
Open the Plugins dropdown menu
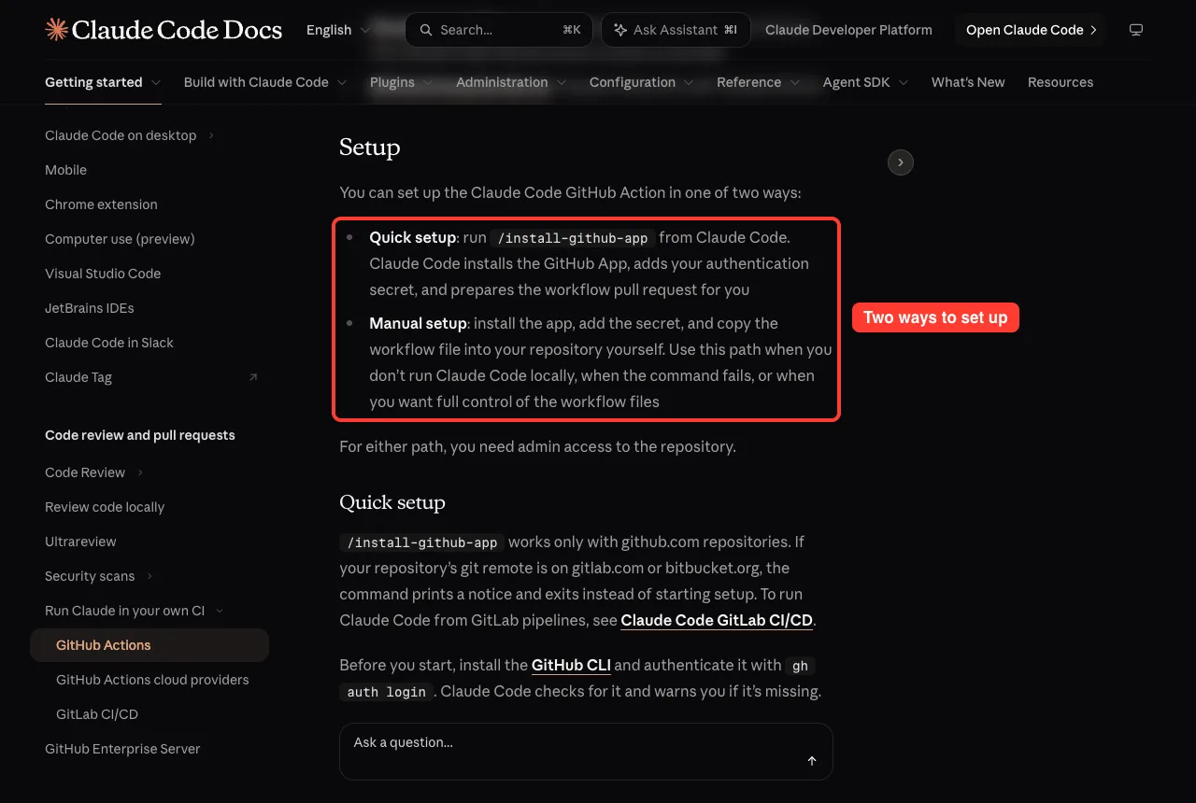tap(402, 82)
